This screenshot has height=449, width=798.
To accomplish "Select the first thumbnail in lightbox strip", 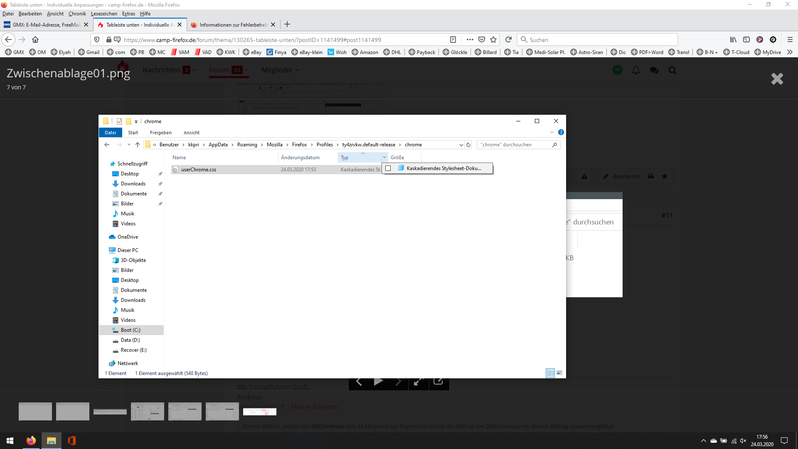I will [35, 411].
